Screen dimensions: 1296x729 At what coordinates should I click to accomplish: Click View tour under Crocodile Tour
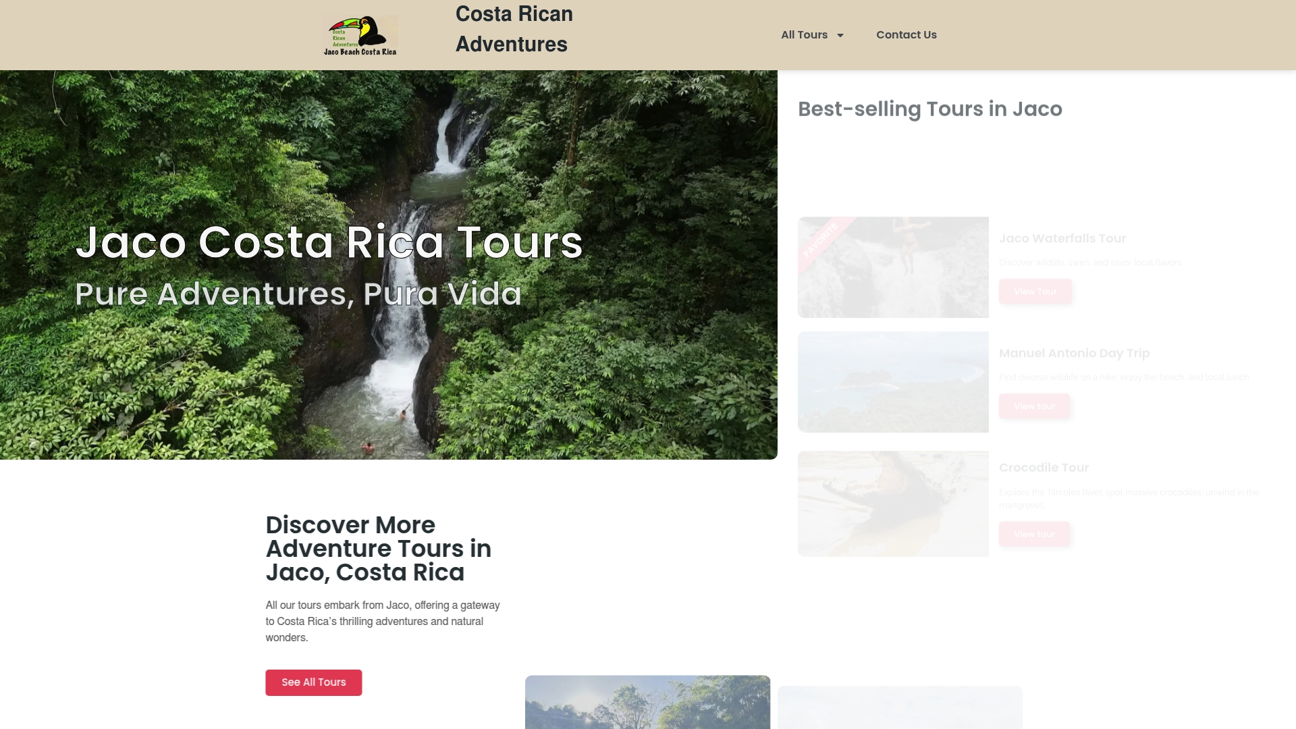(1034, 534)
